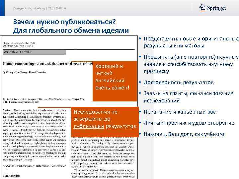Open the underlined 'публикации' link
The height and width of the screenshot is (179, 239).
coord(89,126)
